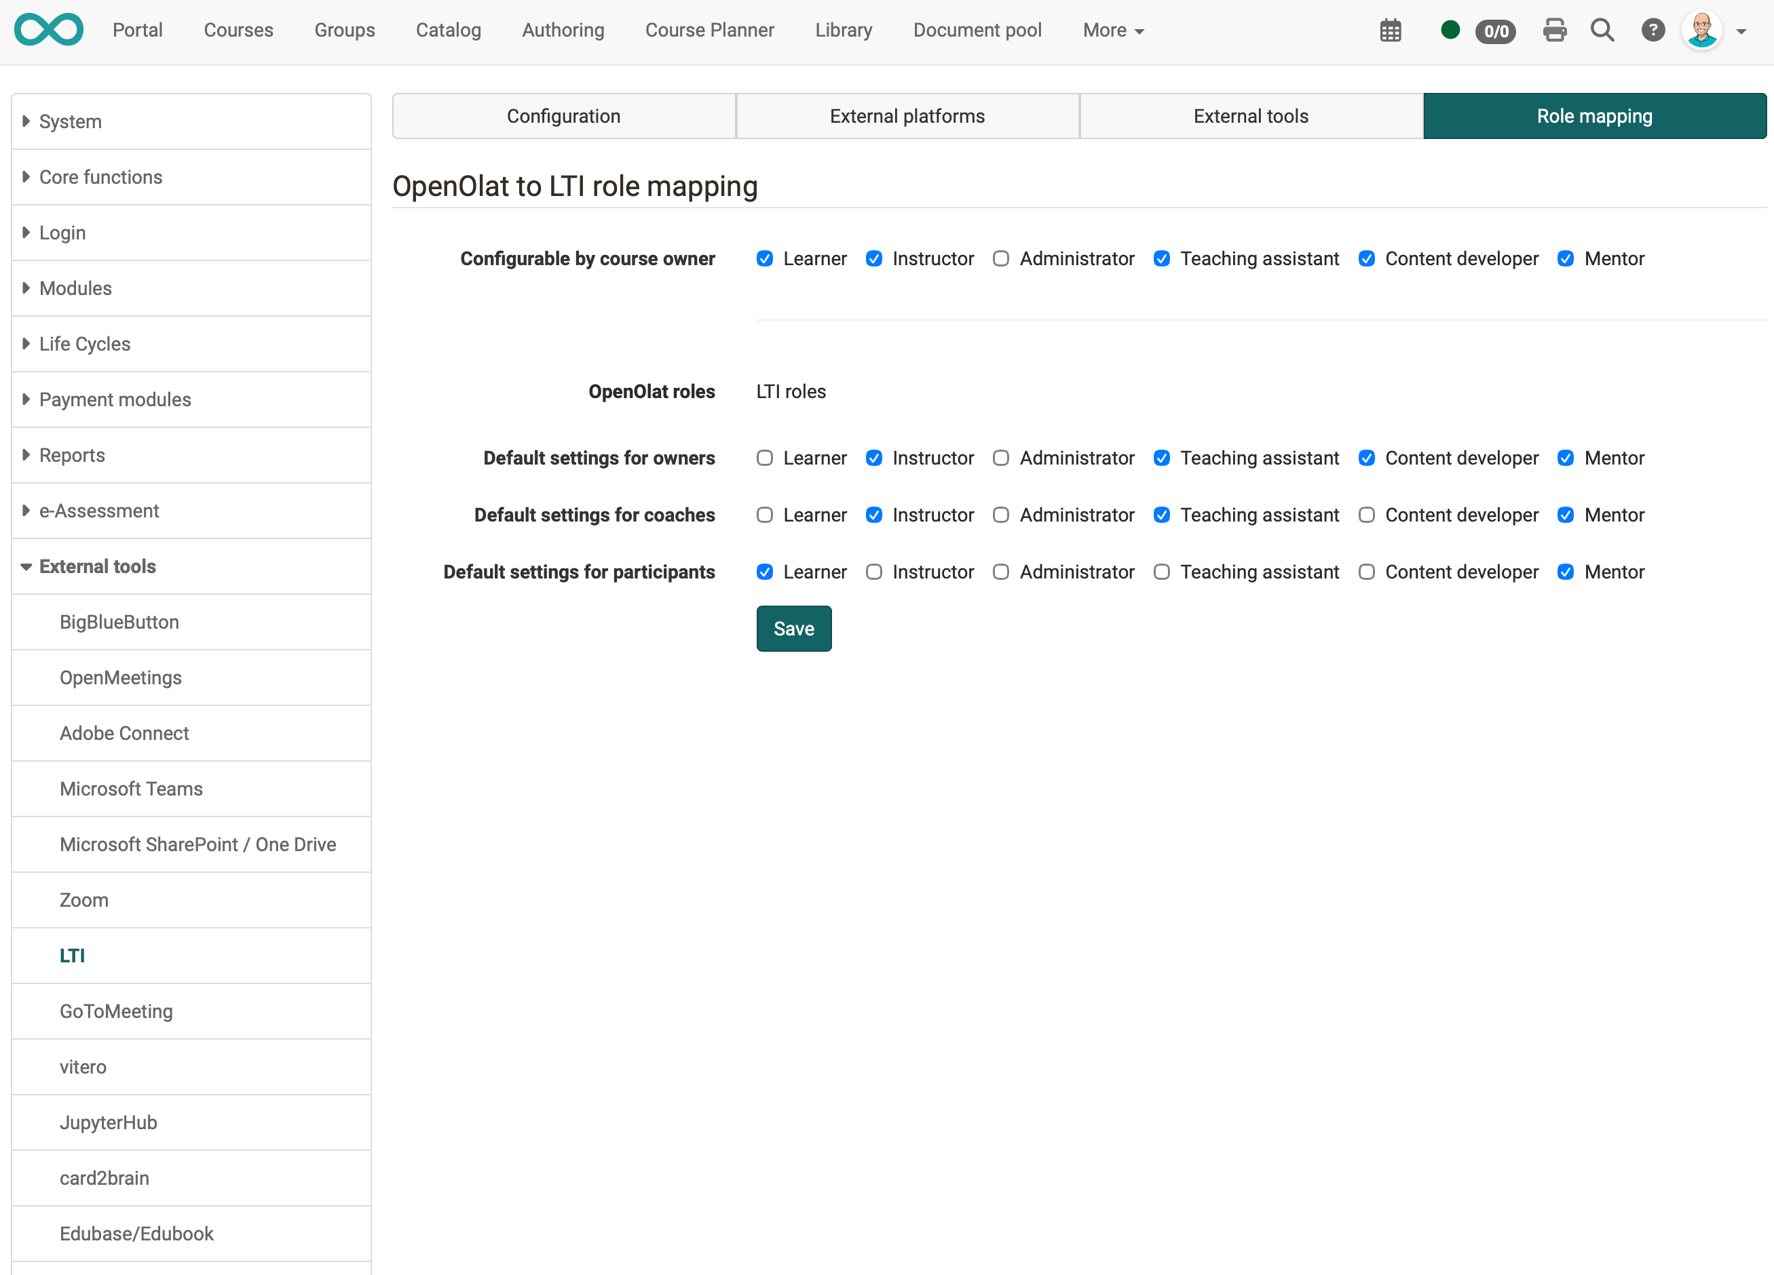Open the calendar icon in the top bar
Viewport: 1774px width, 1275px height.
pos(1391,30)
